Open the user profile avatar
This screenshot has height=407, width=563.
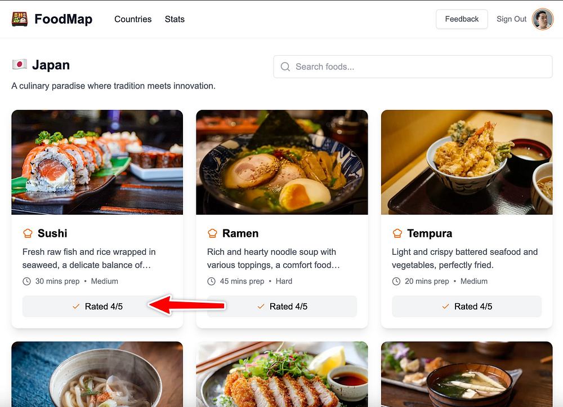point(543,19)
